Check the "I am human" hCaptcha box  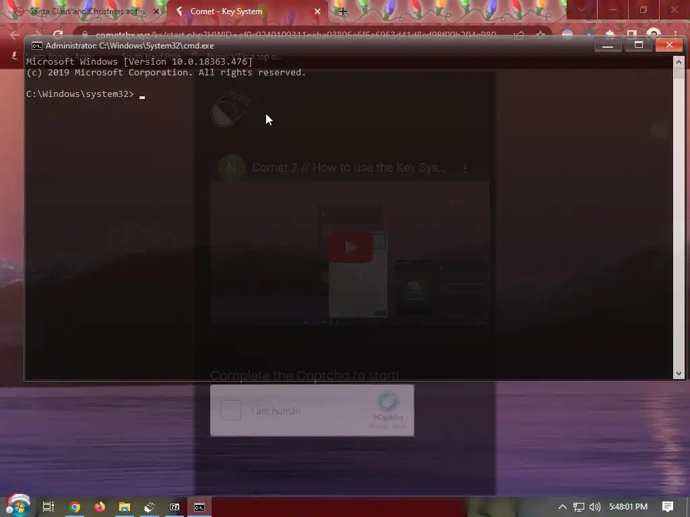click(231, 410)
